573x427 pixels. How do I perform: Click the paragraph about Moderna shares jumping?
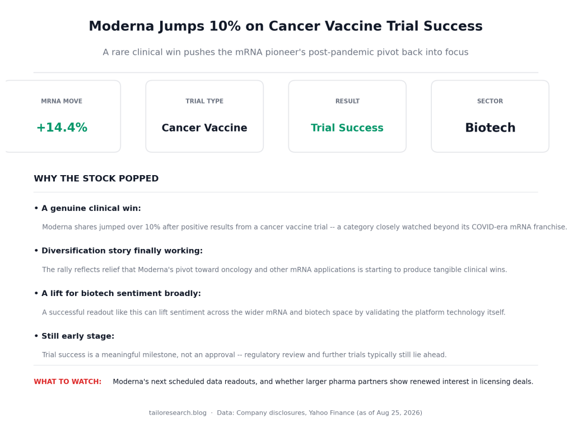click(x=304, y=227)
